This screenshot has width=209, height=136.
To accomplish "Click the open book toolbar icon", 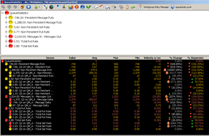I will coord(96,7).
